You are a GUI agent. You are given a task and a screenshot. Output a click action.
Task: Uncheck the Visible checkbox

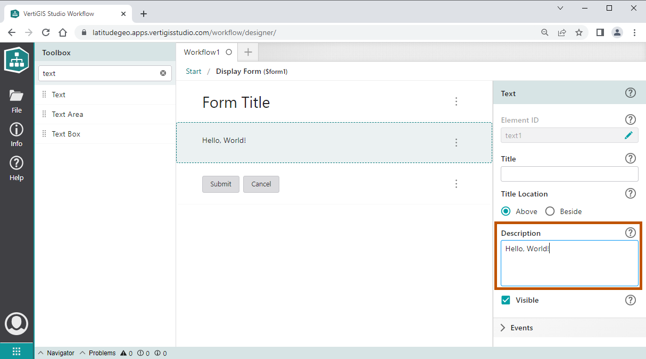tap(506, 300)
